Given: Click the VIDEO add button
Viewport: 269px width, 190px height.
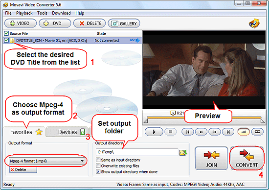Looking at the screenshot, I should [21, 24].
